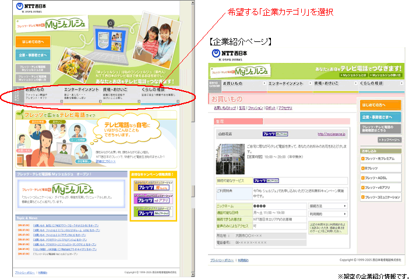Expand the 接続方法 arrow button
409x279 pixels.
click(328, 206)
